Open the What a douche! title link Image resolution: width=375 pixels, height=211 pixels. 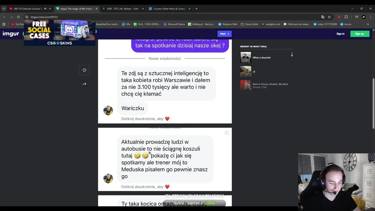coord(262,58)
